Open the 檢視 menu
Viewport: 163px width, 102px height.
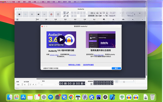tap(32, 2)
